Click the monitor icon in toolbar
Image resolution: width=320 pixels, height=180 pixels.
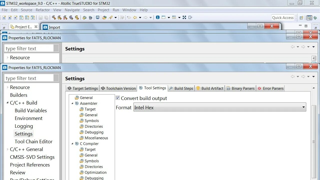[97, 17]
